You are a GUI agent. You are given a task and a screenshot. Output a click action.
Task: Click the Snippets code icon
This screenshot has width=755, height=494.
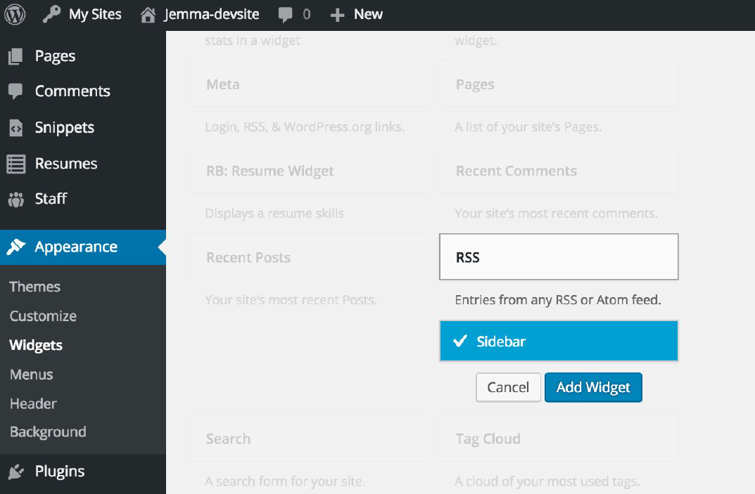15,128
